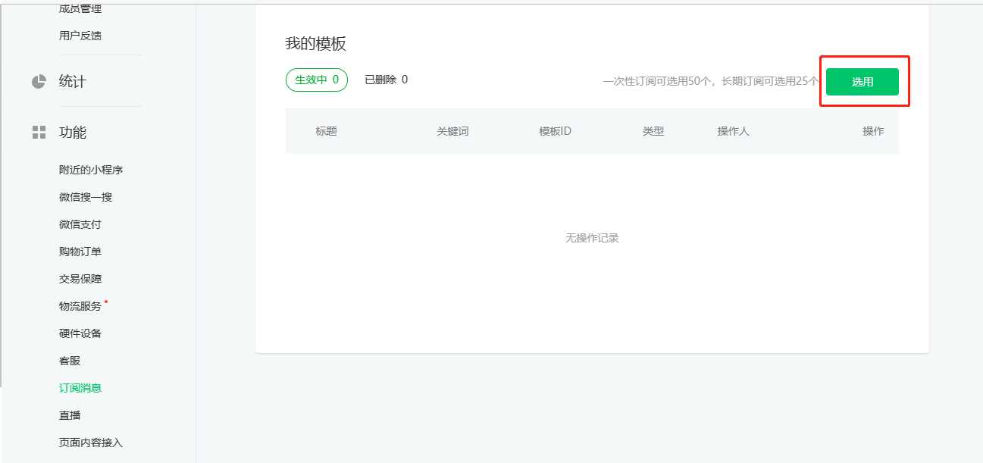The image size is (983, 463).
Task: Click the 模板ID column header
Action: coord(556,131)
